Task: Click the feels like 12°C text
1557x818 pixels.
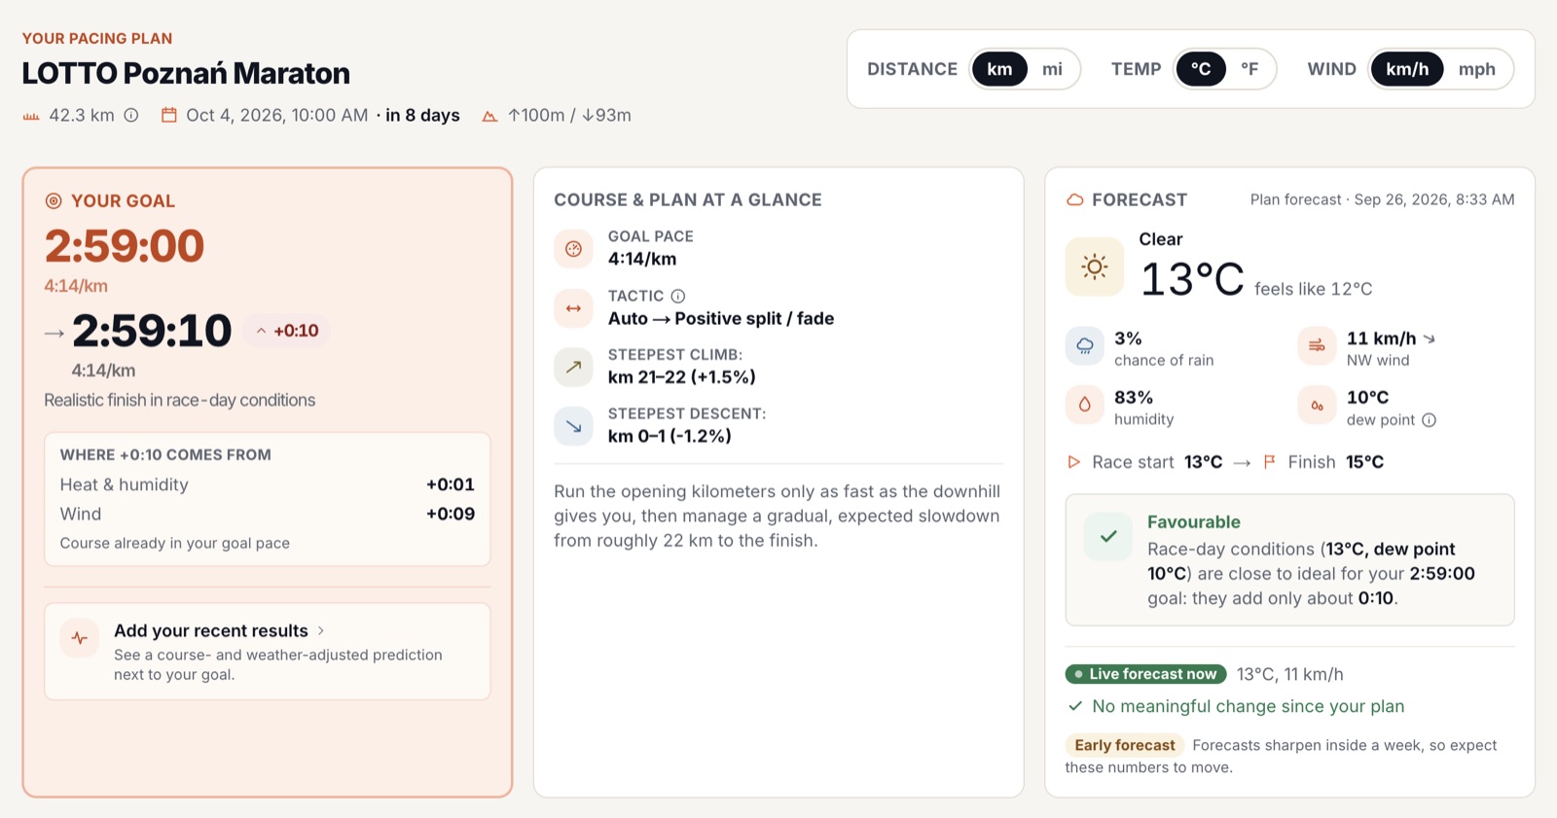Action: (1314, 289)
